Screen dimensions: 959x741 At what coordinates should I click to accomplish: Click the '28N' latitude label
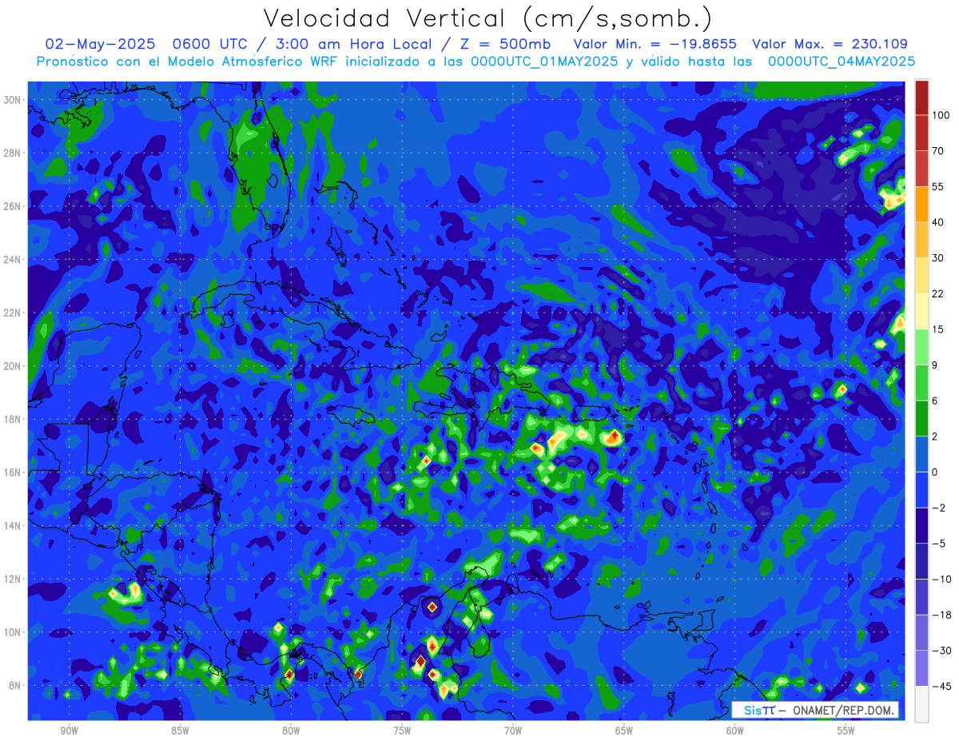pyautogui.click(x=13, y=153)
